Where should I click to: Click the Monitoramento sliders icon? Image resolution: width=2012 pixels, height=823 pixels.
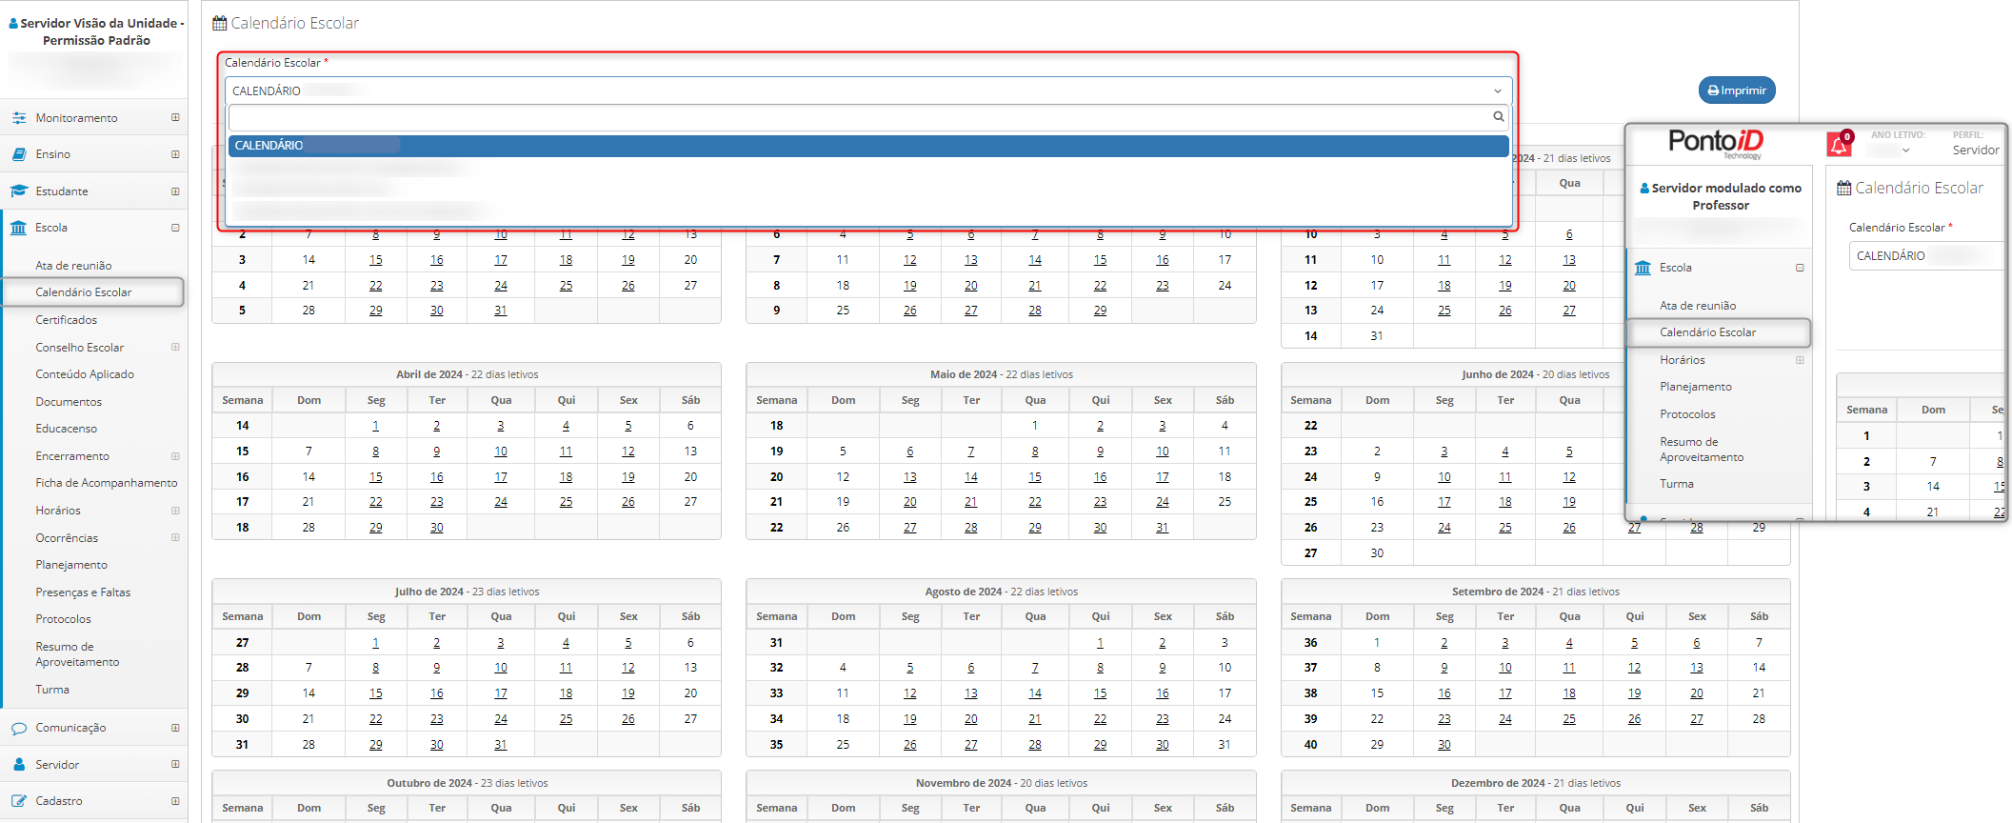[x=19, y=118]
